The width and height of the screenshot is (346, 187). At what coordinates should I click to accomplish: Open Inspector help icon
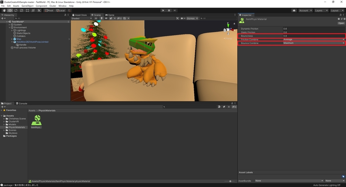point(339,19)
